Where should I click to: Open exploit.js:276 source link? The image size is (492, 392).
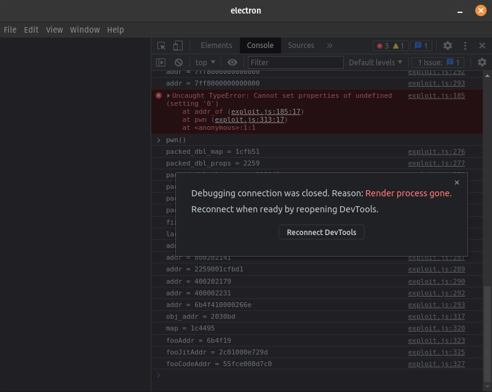tap(437, 151)
